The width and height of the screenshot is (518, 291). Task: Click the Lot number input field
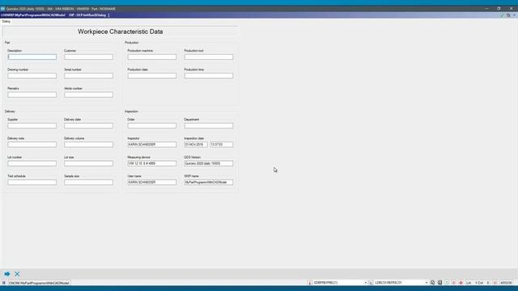pyautogui.click(x=32, y=163)
